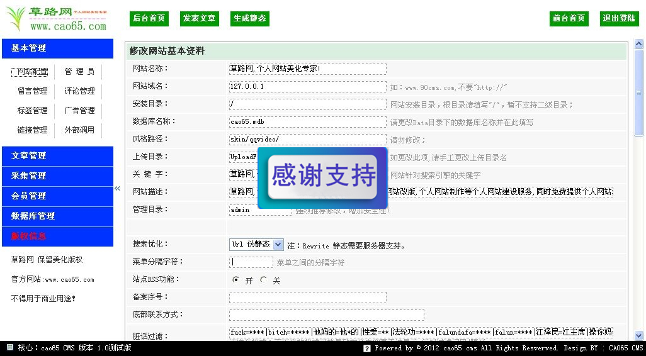The width and height of the screenshot is (646, 356).
Task: Select the RSS 开 radio button
Action: 235,280
